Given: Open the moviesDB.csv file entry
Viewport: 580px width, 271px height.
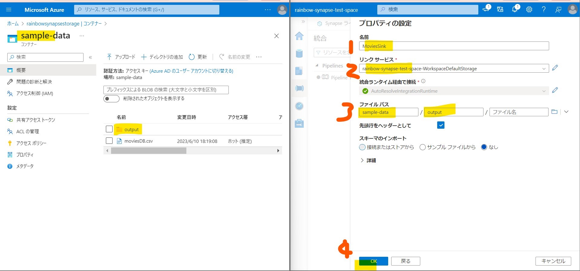Looking at the screenshot, I should pos(139,141).
